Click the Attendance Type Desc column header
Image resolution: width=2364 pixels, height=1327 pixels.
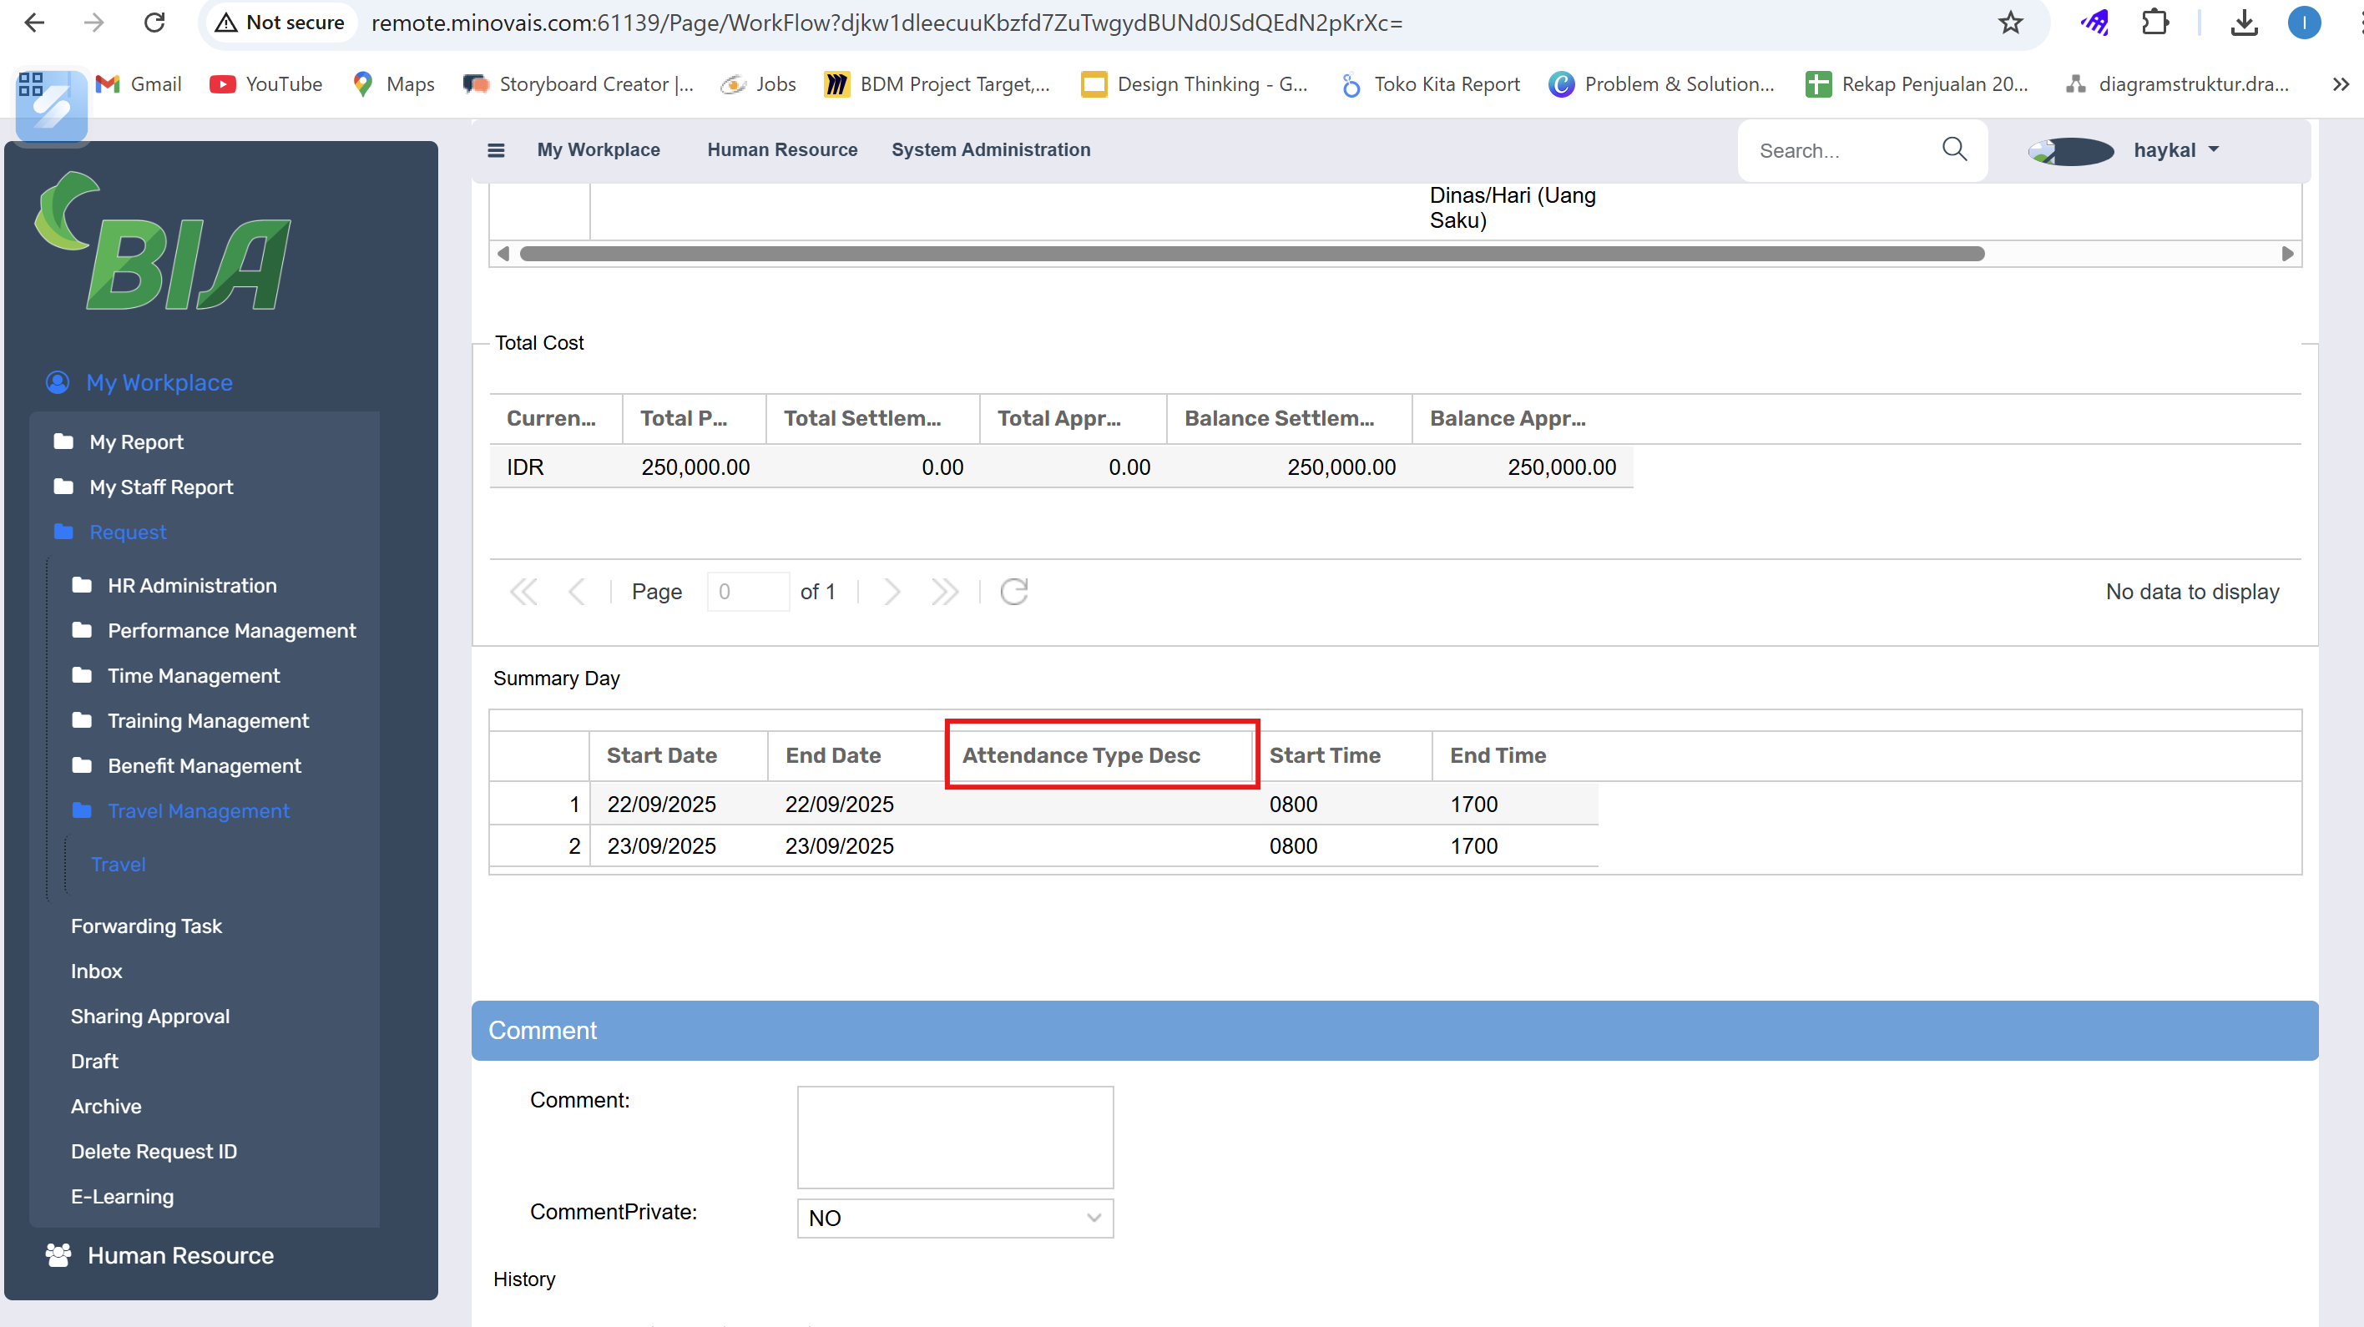point(1081,755)
